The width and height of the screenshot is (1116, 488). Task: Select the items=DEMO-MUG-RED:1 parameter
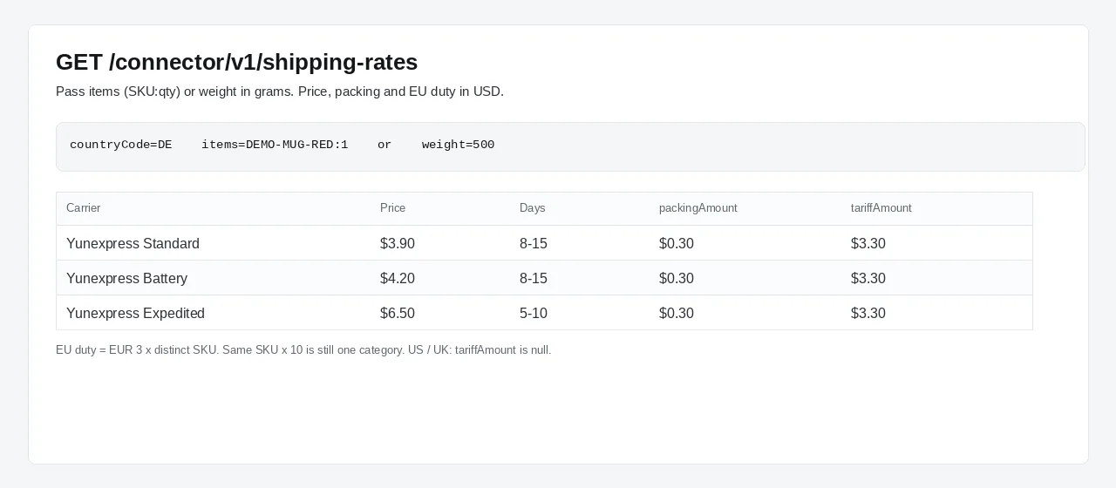pyautogui.click(x=275, y=145)
